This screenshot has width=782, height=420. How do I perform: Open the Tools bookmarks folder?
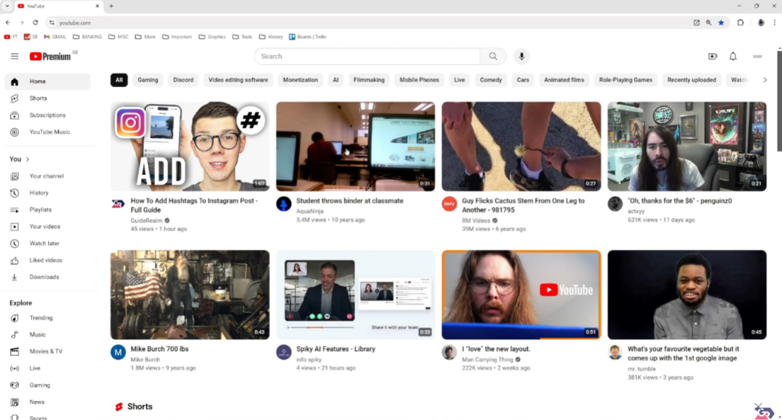pos(242,37)
